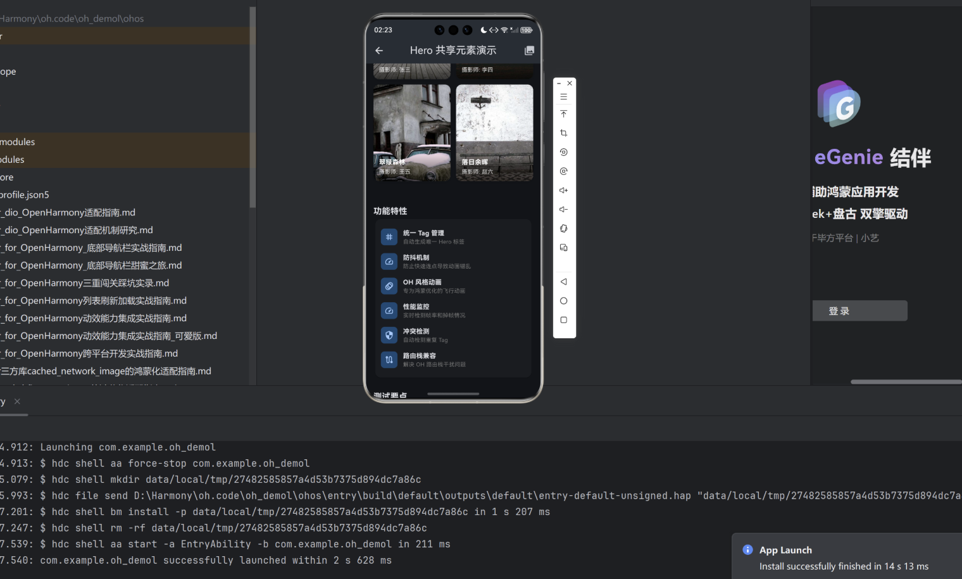This screenshot has width=962, height=579.
Task: Click the vertical scrollbar of project tree
Action: pos(253,108)
